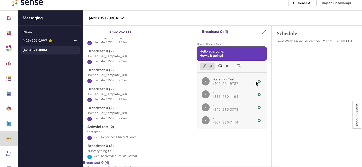Screen dimensions: 362x167
Task: Open the calendar icon in sidebar
Action: (x=9, y=94)
